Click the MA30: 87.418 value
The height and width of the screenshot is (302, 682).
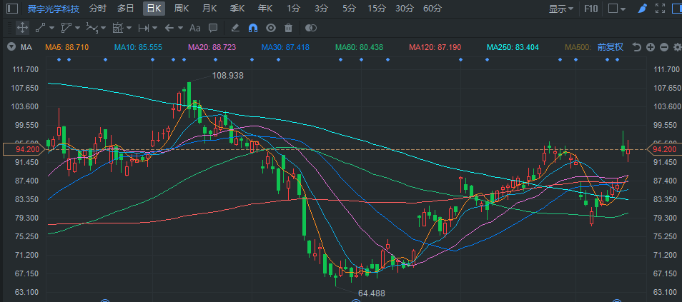pos(285,47)
